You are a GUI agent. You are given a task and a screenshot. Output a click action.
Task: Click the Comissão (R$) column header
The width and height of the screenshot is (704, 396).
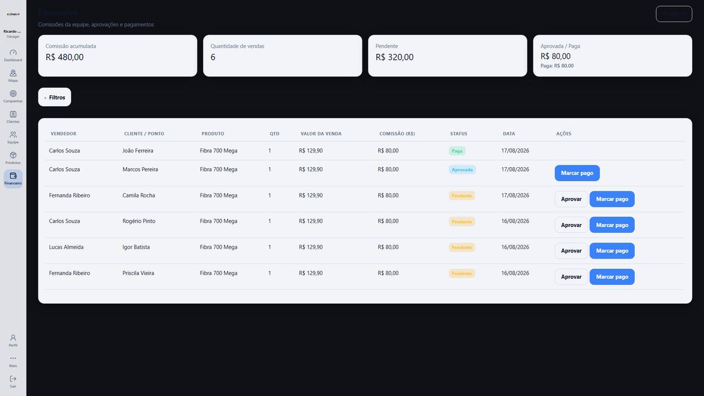pos(397,134)
